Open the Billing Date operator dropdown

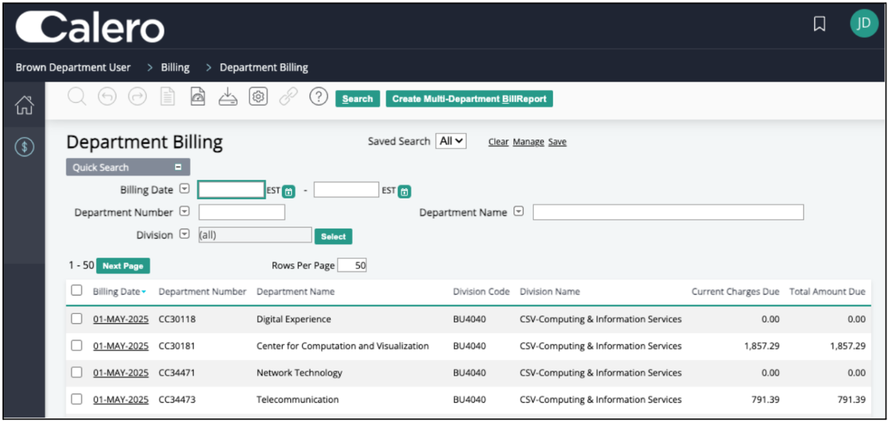click(184, 189)
